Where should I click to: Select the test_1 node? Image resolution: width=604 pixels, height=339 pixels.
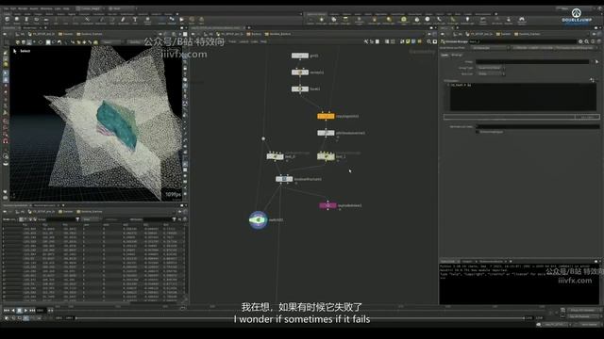(x=326, y=156)
